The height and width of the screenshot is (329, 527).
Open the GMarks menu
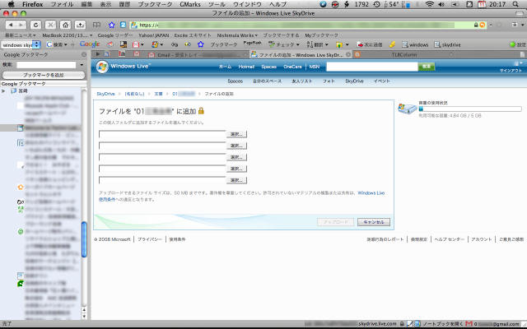click(x=190, y=4)
